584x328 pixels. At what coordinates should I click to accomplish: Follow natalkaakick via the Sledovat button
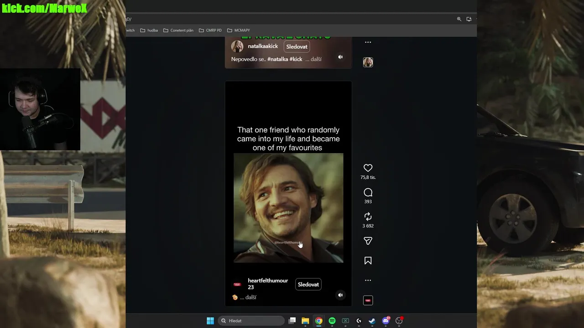click(x=297, y=46)
